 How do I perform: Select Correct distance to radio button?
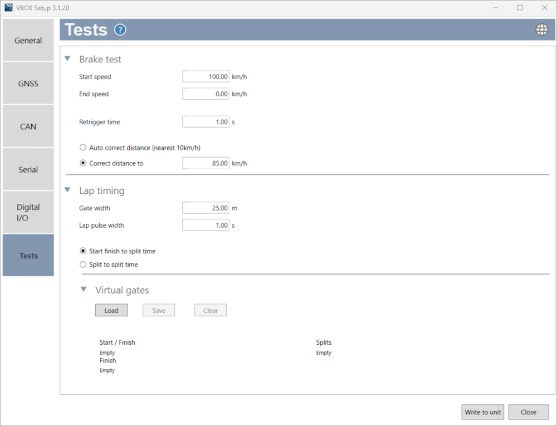tap(83, 163)
